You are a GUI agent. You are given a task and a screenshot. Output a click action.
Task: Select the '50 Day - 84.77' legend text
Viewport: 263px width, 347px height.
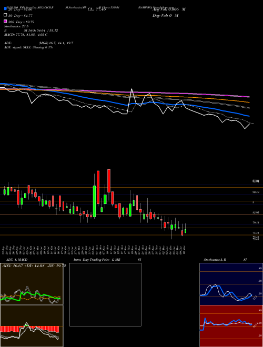click(21, 16)
